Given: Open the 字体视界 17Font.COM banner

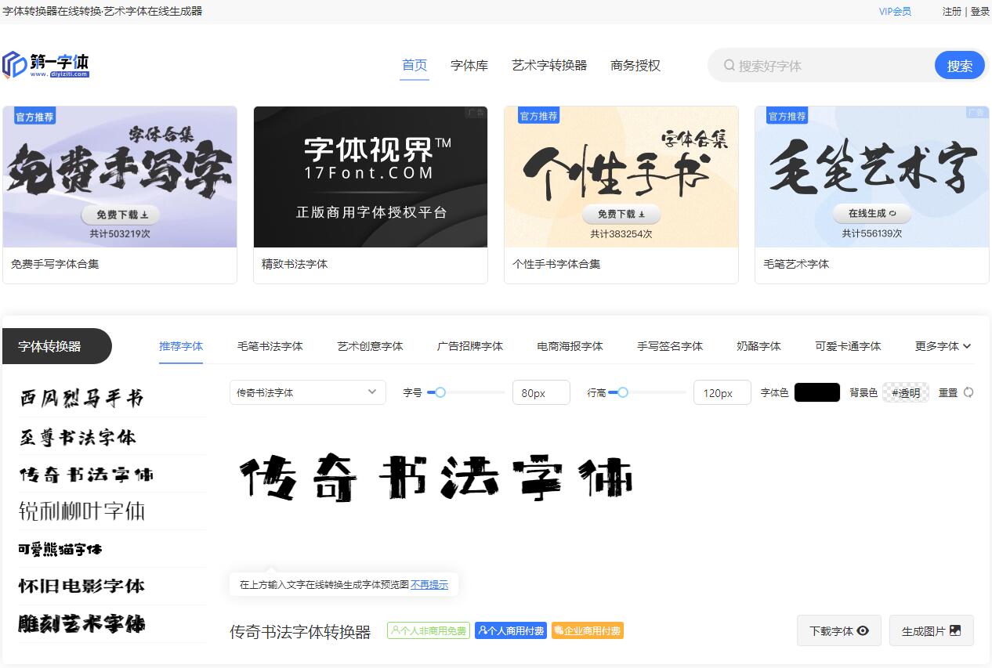Looking at the screenshot, I should [371, 177].
